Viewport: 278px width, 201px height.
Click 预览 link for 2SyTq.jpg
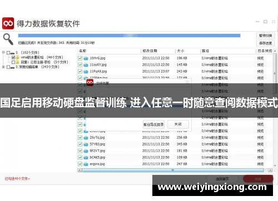click(260, 138)
